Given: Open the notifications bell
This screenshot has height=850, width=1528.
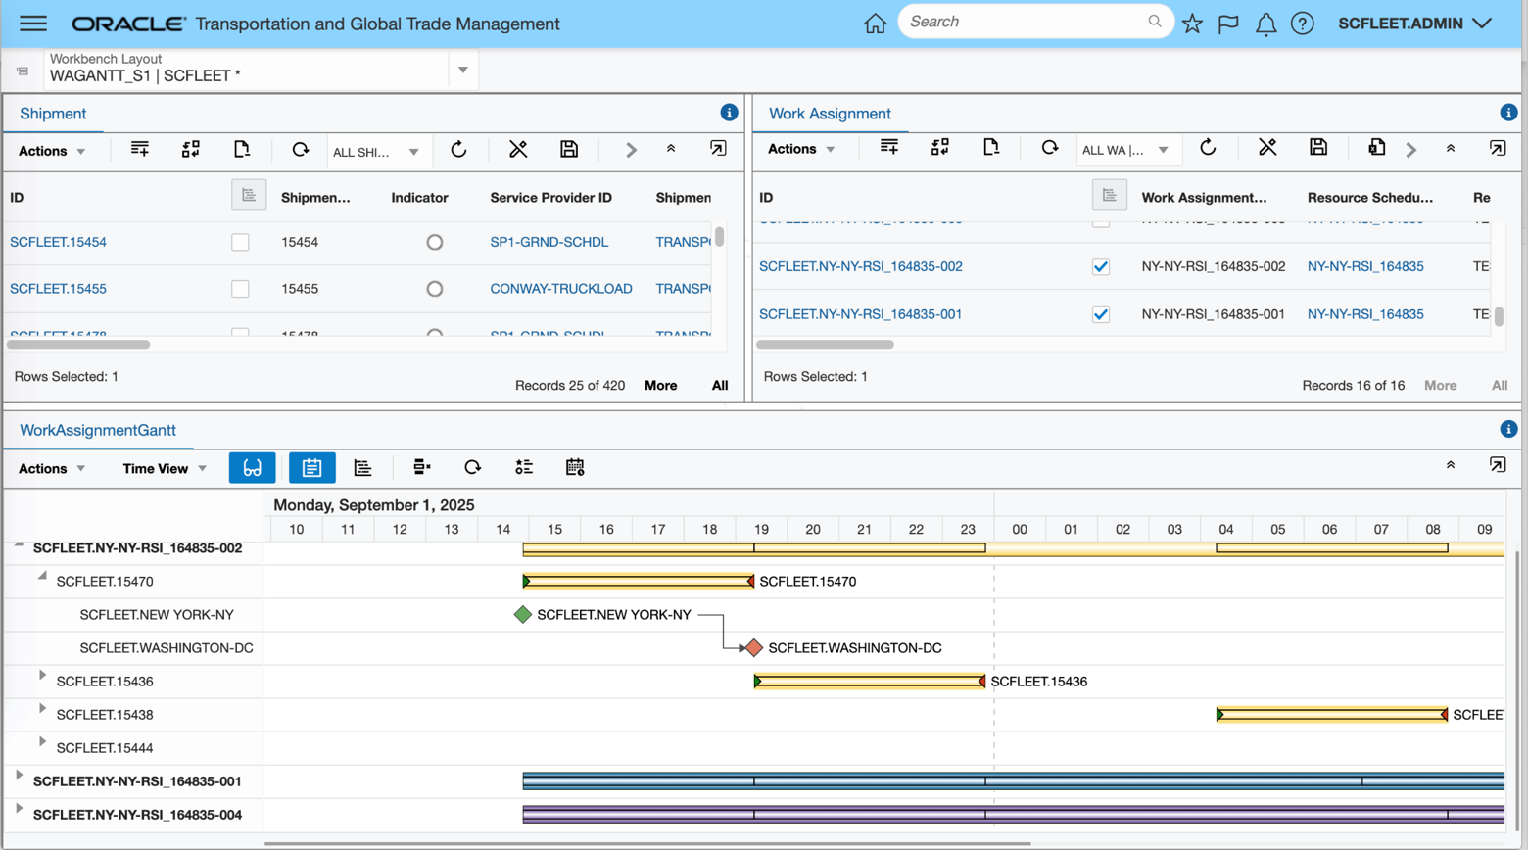Looking at the screenshot, I should [1265, 24].
